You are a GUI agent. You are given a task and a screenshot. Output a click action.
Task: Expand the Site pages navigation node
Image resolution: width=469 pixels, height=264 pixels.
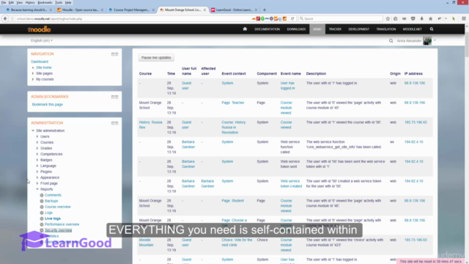pos(33,73)
